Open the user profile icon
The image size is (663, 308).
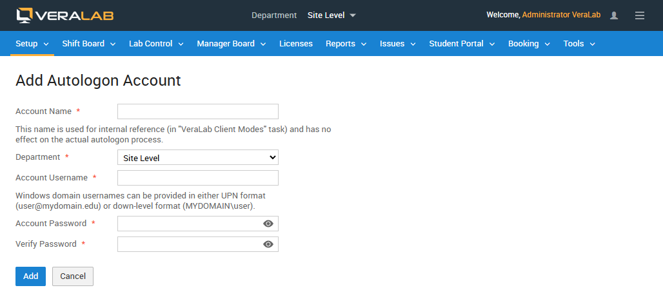click(x=614, y=15)
